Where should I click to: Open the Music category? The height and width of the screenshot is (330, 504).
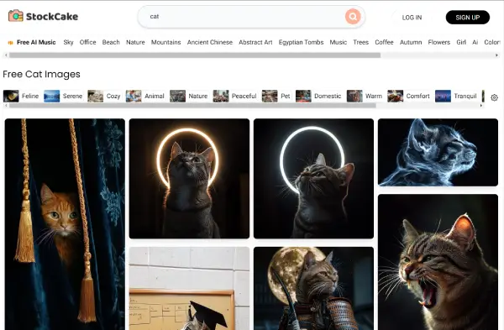[x=339, y=43]
